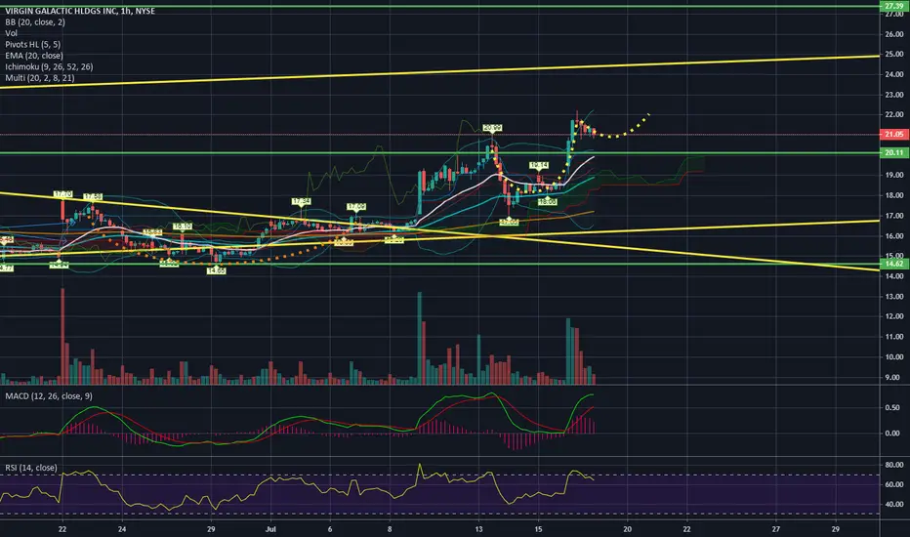Click the RSI (14, close) pane label
Image resolution: width=910 pixels, height=537 pixels.
31,468
